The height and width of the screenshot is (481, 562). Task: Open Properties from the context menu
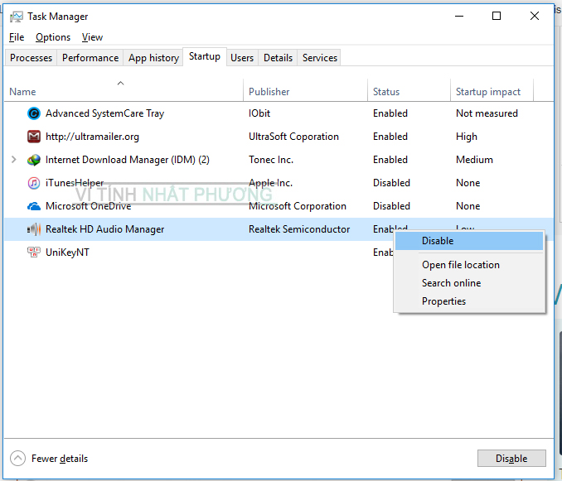pyautogui.click(x=443, y=301)
